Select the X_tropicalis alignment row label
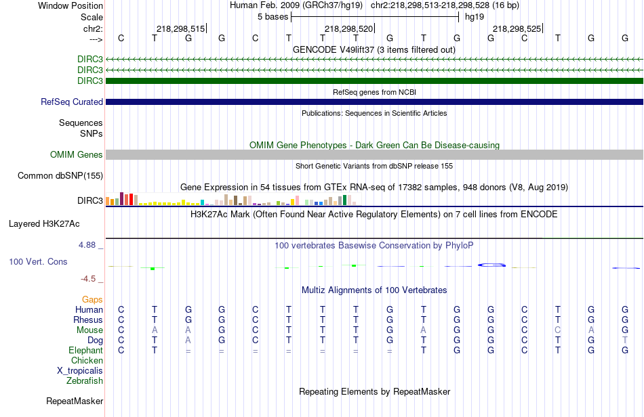644x417 pixels. click(x=80, y=371)
